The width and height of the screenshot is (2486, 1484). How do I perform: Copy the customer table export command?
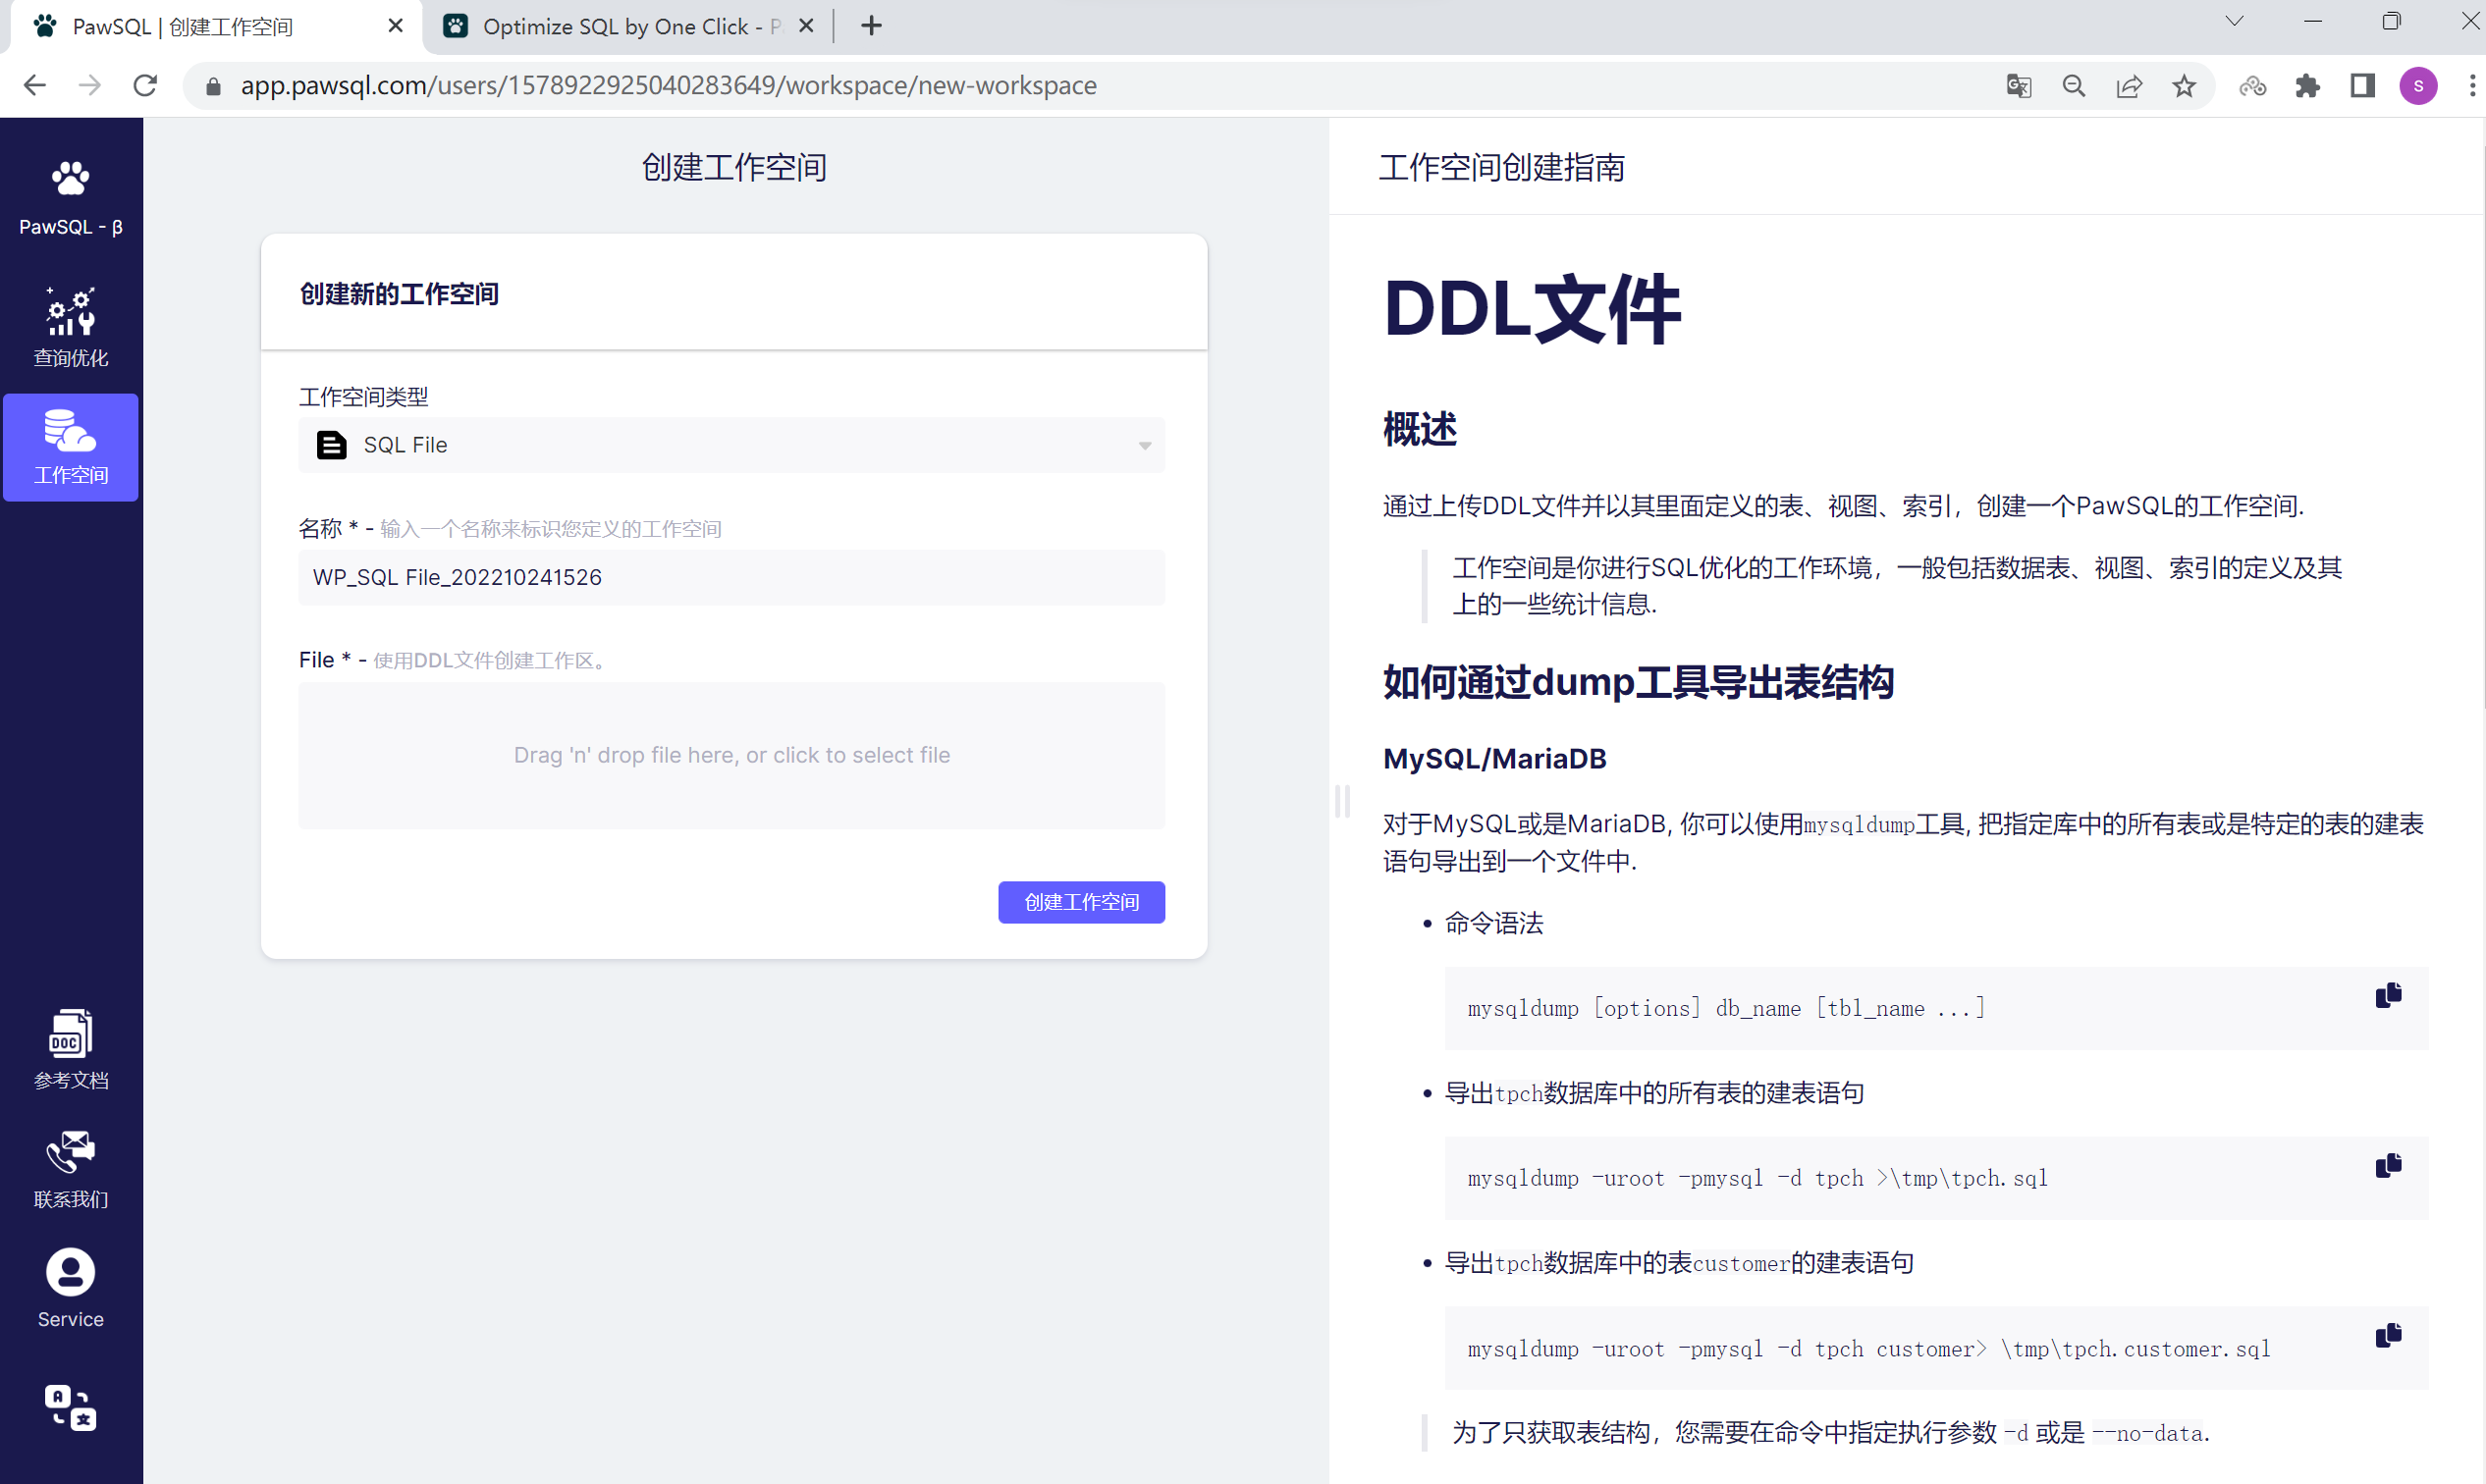(2389, 1334)
